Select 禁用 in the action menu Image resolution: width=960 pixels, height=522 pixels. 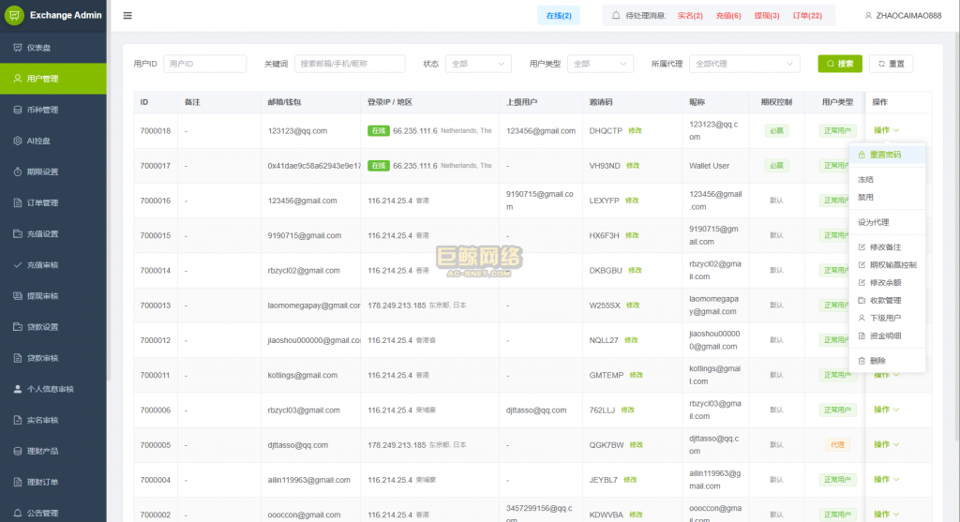[x=887, y=198]
